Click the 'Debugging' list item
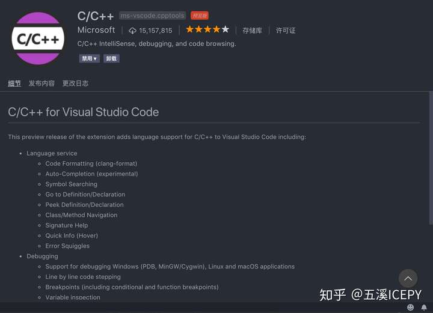Screen dimensions: 433x313 (x=42, y=256)
